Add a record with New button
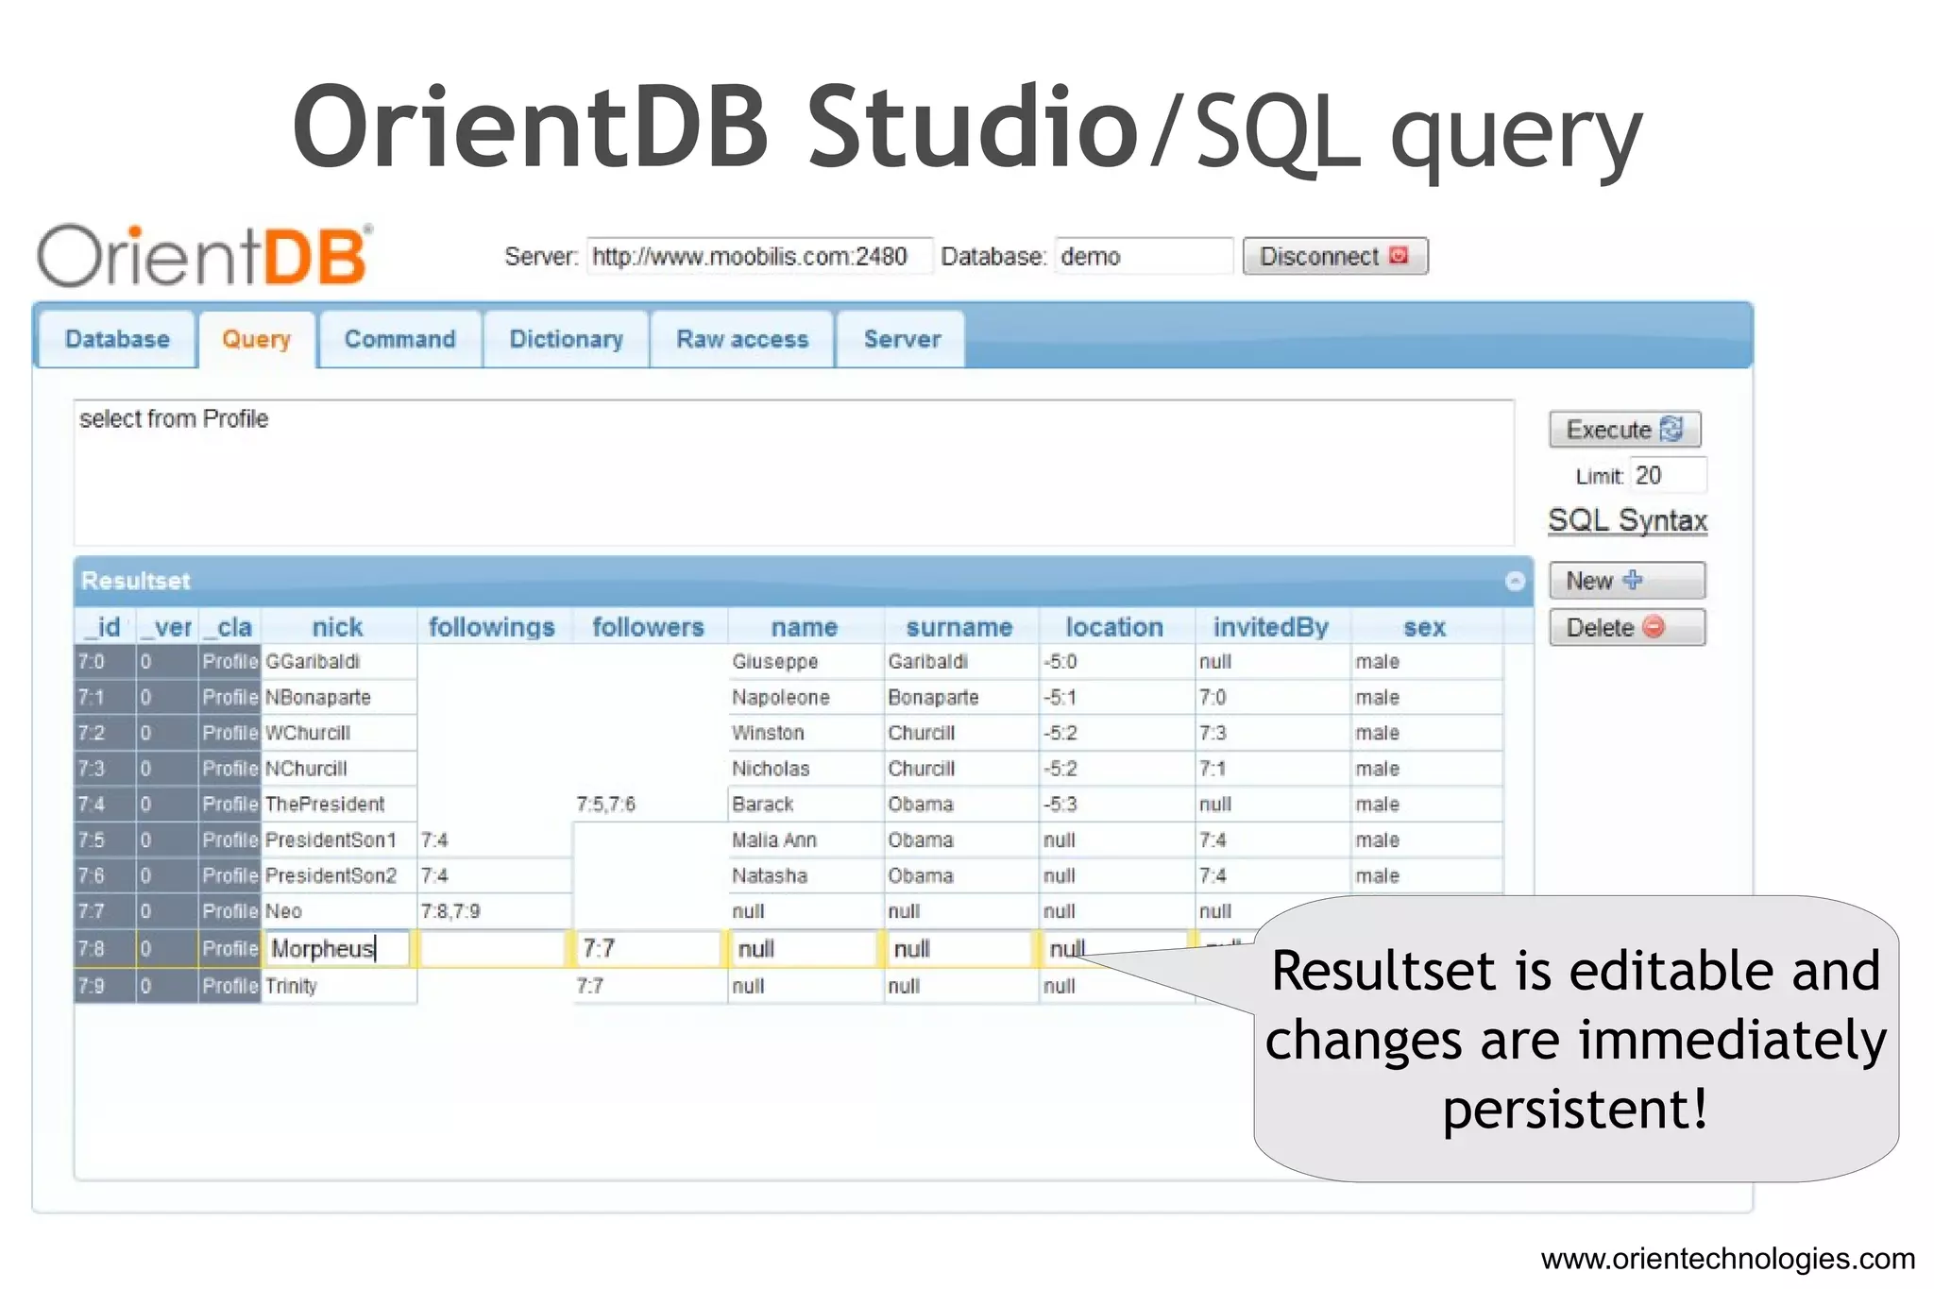The height and width of the screenshot is (1289, 1934). click(x=1627, y=581)
